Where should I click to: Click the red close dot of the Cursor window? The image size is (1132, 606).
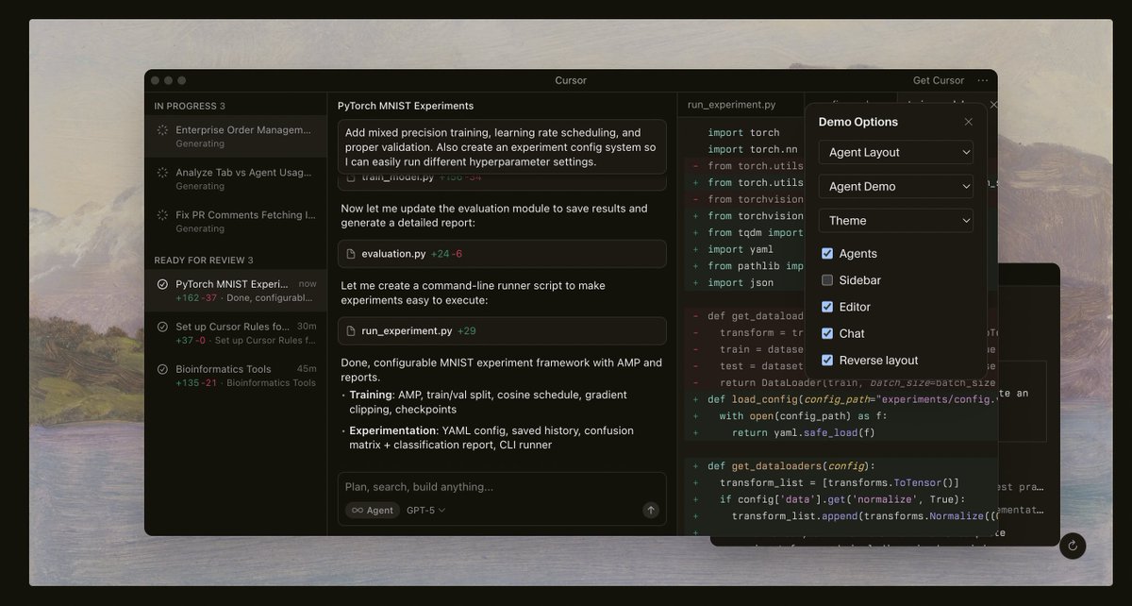(x=155, y=80)
